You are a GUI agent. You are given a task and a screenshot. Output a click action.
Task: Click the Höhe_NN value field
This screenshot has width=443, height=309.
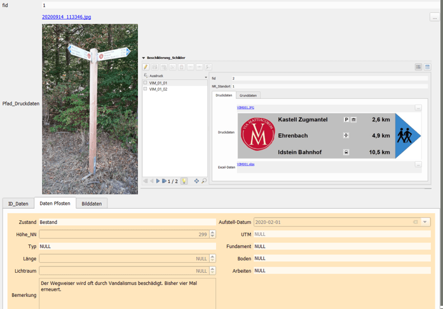coord(125,234)
